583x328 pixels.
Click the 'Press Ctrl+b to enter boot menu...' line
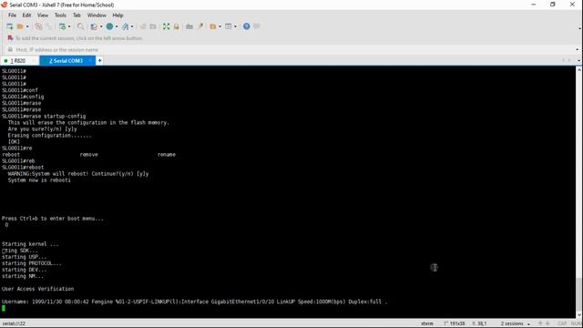[x=53, y=219]
